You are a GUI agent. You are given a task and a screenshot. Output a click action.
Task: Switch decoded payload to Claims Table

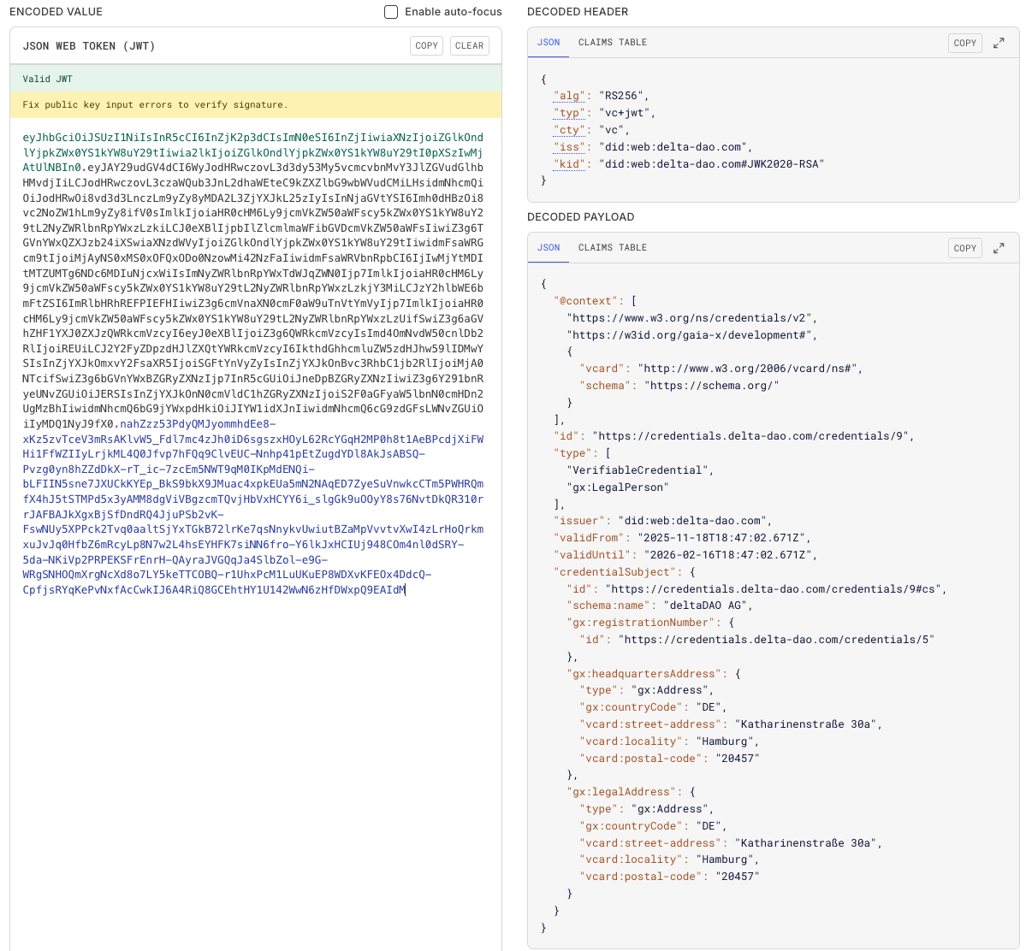coord(612,248)
